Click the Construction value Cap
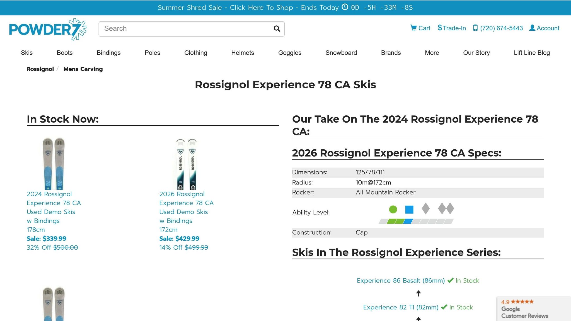 [x=362, y=232]
